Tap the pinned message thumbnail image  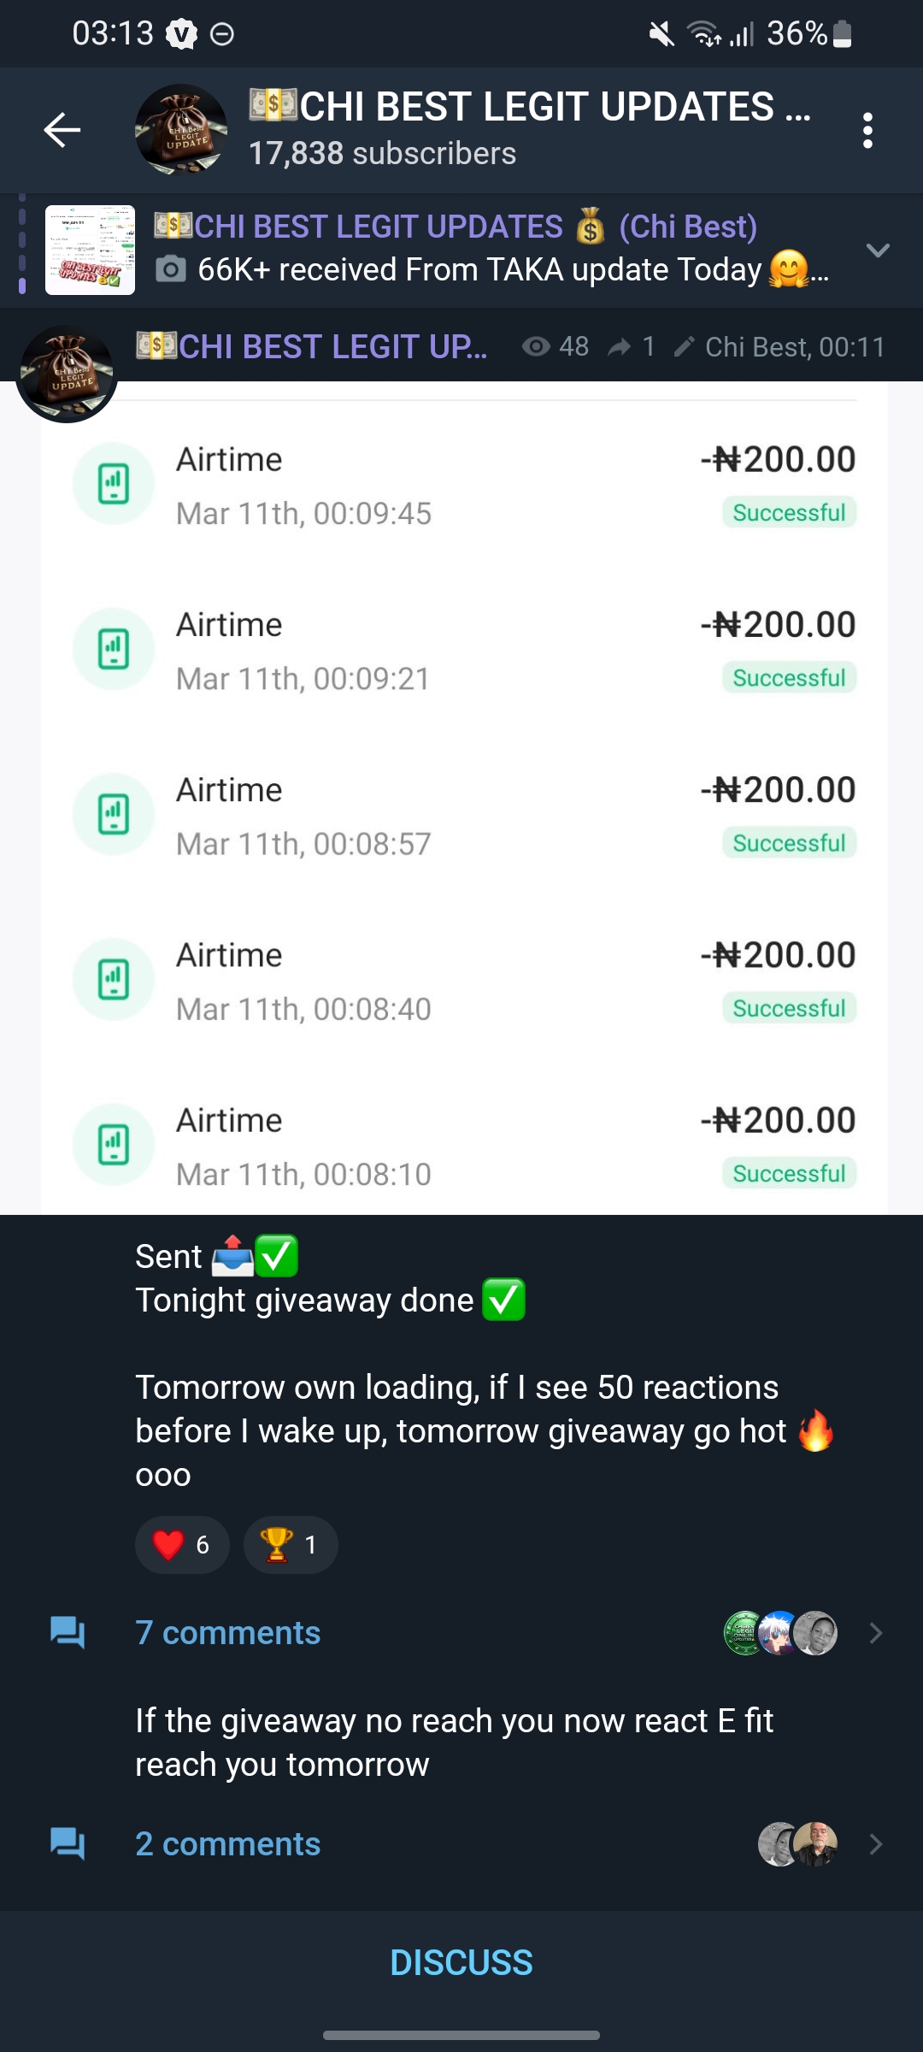point(90,251)
